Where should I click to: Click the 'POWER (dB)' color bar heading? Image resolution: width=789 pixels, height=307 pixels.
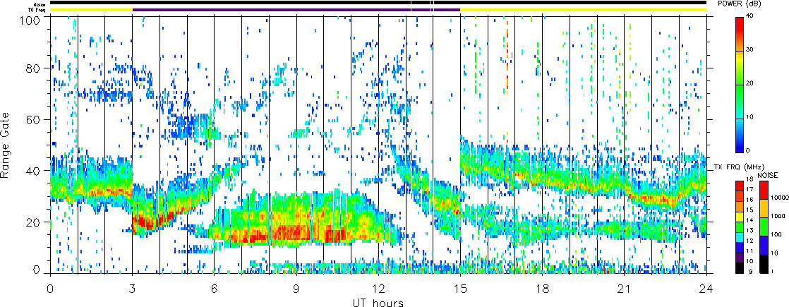(739, 4)
